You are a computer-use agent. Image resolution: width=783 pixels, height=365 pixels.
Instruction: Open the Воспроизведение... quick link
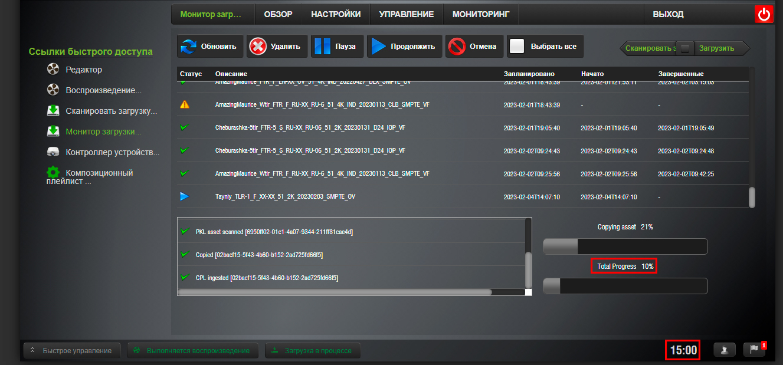tap(103, 90)
